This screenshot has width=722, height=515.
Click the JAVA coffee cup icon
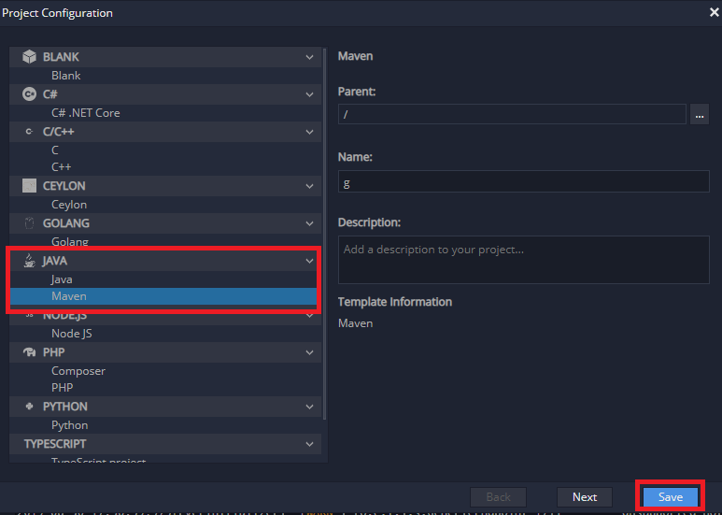[30, 260]
